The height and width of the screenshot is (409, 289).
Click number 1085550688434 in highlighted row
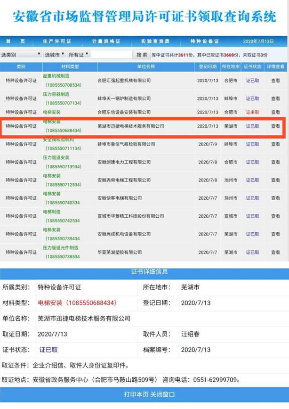click(64, 131)
